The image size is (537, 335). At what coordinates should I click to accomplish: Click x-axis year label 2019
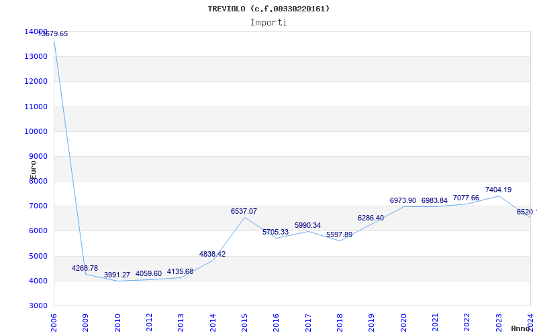pos(372,322)
